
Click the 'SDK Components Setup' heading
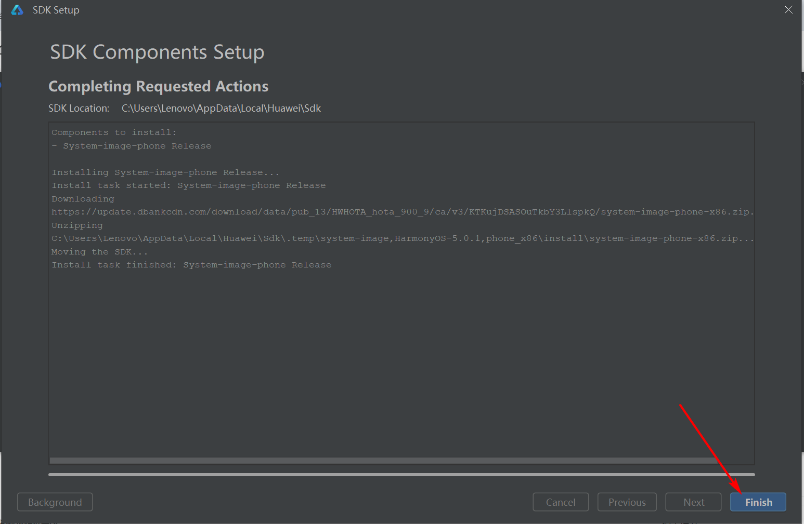tap(157, 52)
